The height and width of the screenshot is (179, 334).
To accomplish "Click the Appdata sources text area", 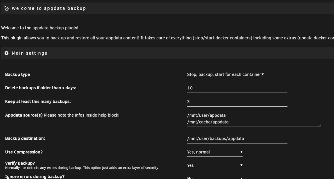I will (x=254, y=119).
